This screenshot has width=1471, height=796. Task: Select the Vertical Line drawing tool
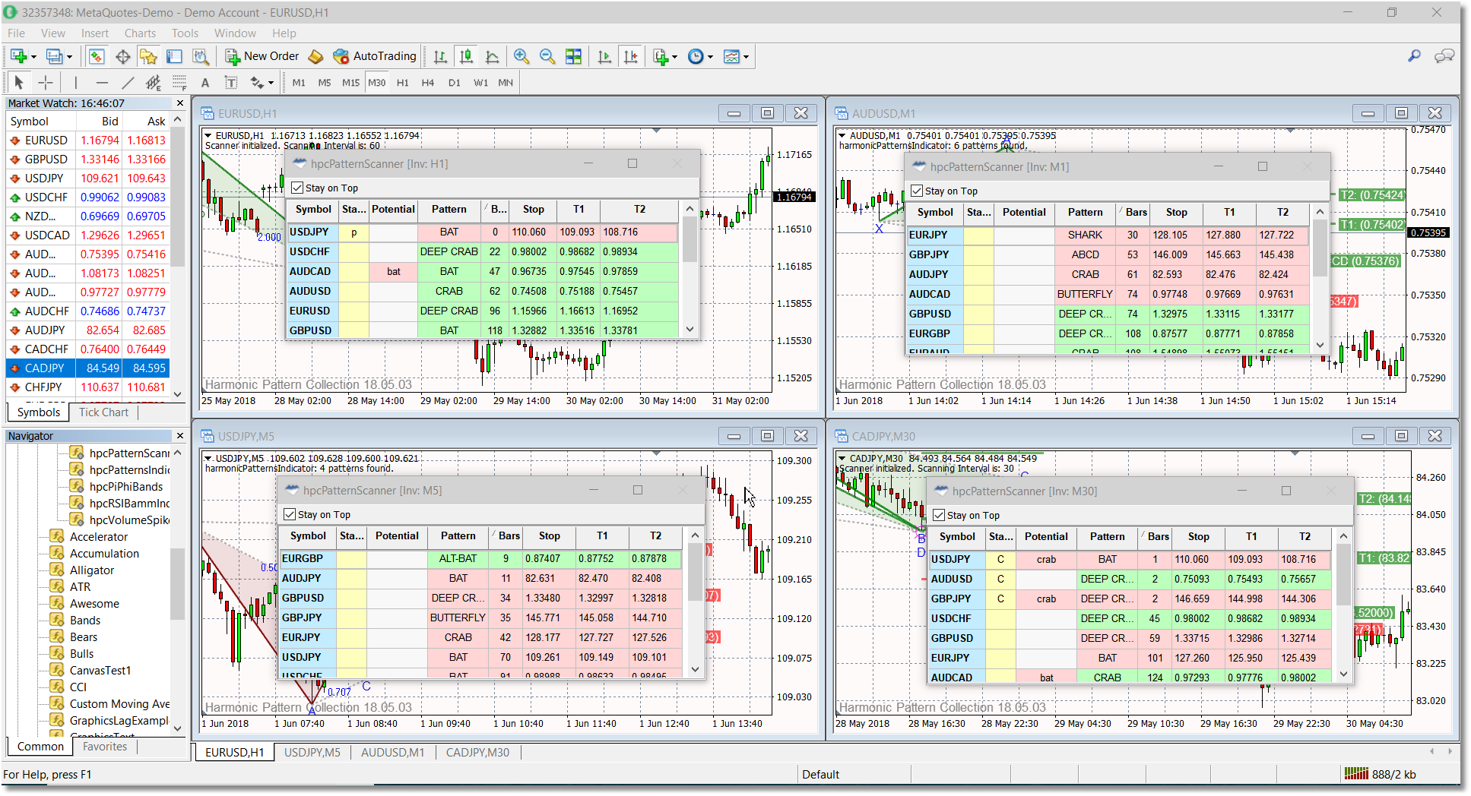[x=76, y=83]
